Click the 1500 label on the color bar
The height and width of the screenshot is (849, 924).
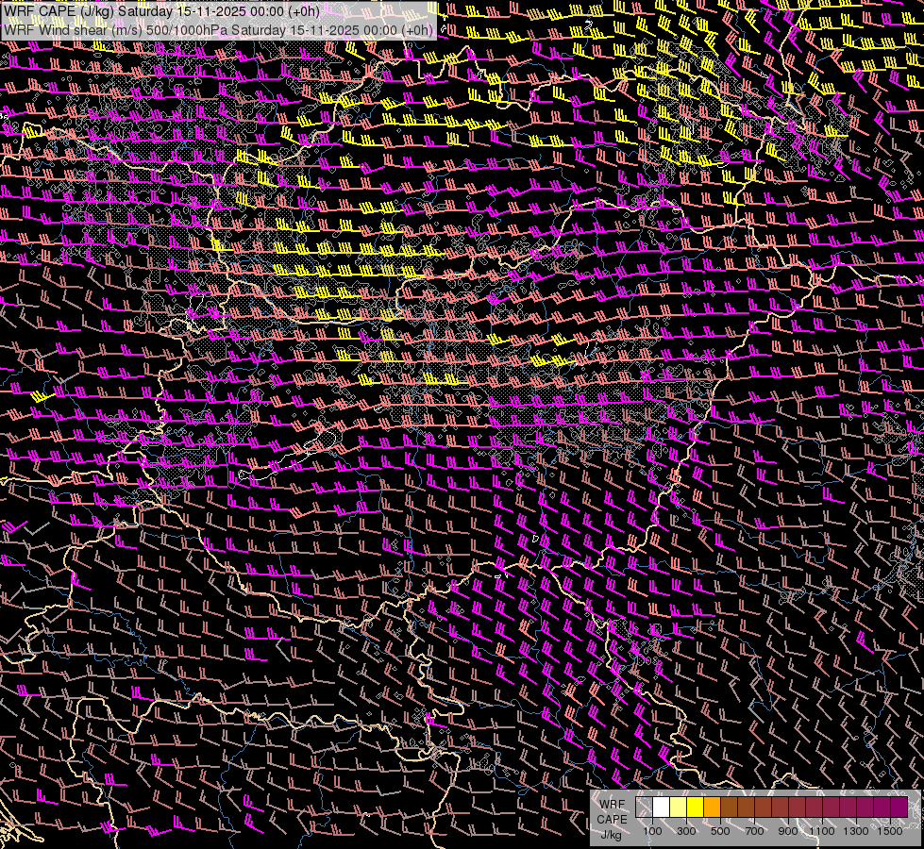890,832
